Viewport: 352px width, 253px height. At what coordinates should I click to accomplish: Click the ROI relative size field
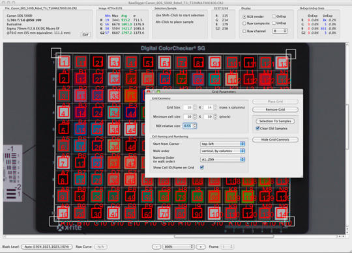click(x=188, y=126)
